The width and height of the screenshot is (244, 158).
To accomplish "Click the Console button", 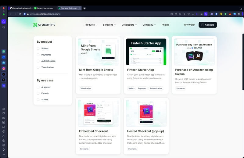I will (x=208, y=25).
